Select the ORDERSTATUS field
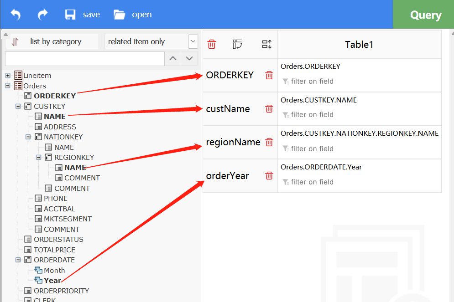The height and width of the screenshot is (302, 454). pyautogui.click(x=58, y=240)
